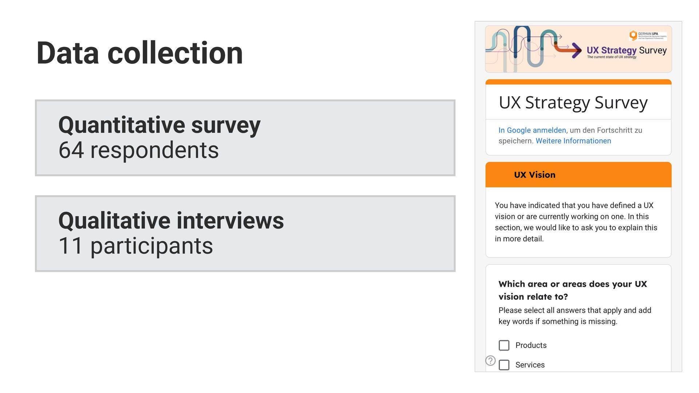This screenshot has width=699, height=393.
Task: Click the orange accent bar above form title
Action: [578, 82]
